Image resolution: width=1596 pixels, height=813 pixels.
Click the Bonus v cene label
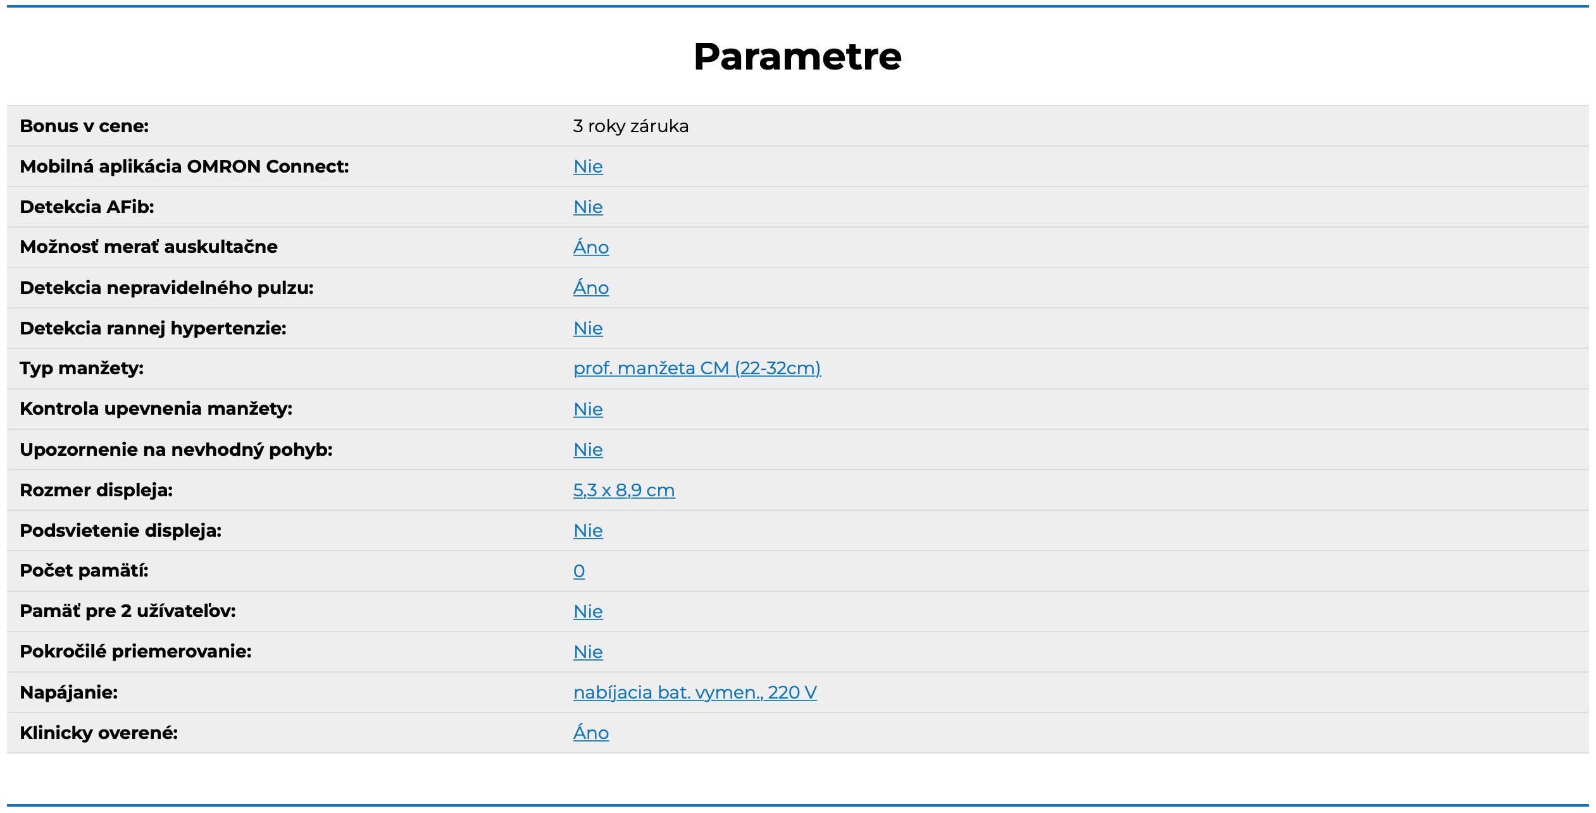pyautogui.click(x=84, y=126)
